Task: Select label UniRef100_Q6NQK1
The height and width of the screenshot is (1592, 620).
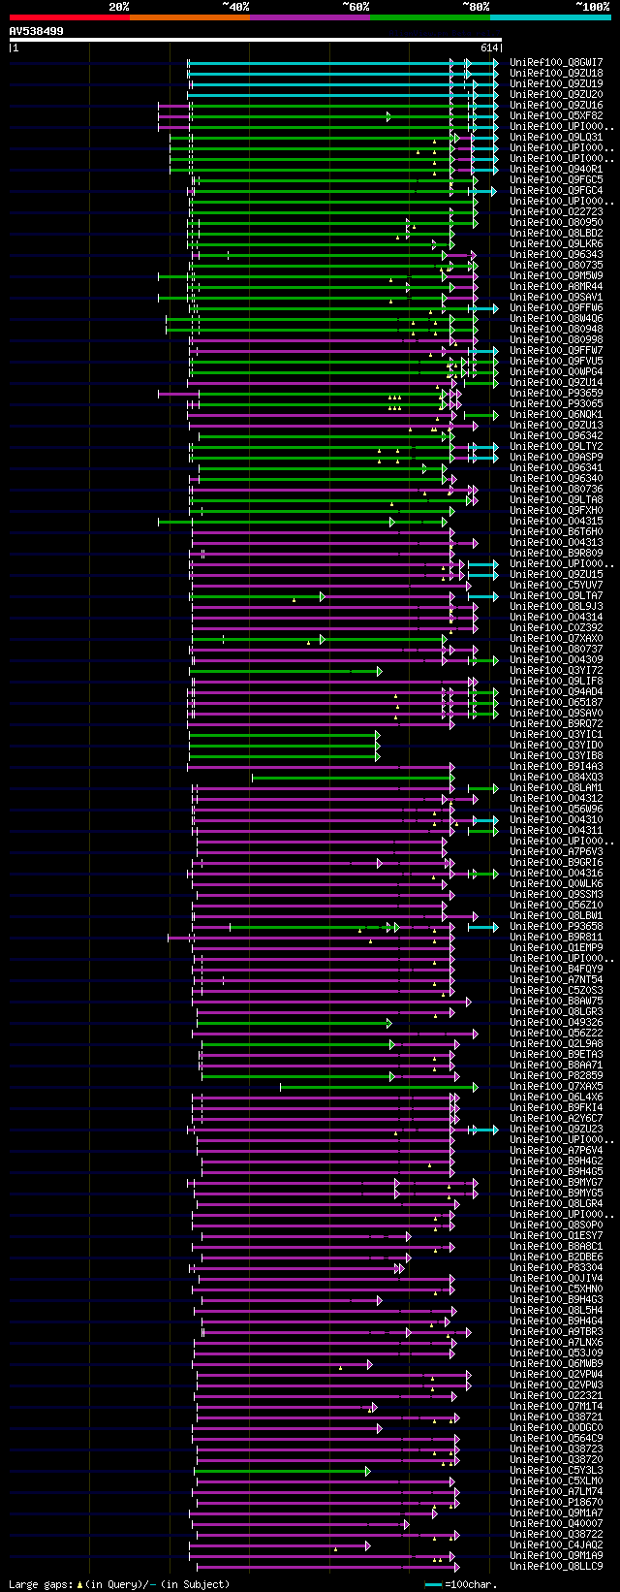Action: point(556,414)
